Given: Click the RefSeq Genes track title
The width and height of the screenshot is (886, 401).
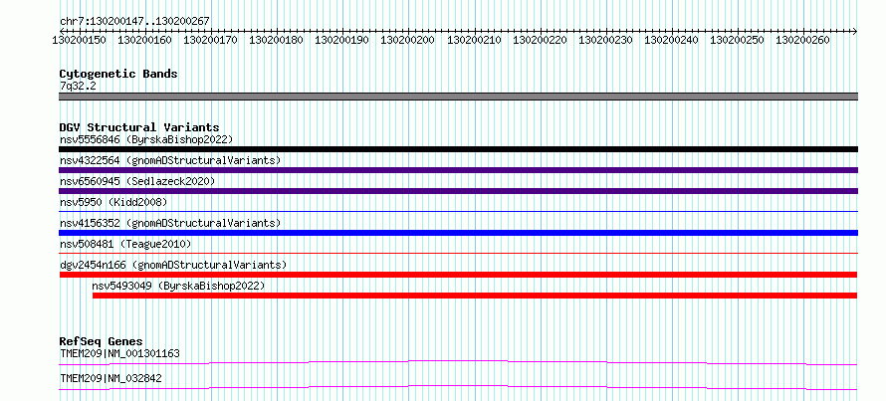Looking at the screenshot, I should click(x=101, y=341).
